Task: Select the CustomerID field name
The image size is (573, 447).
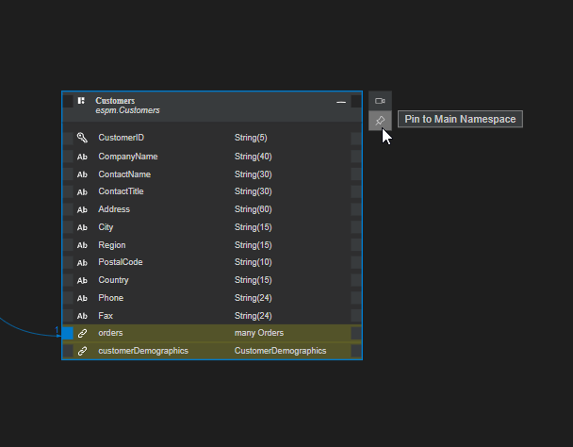Action: (121, 138)
